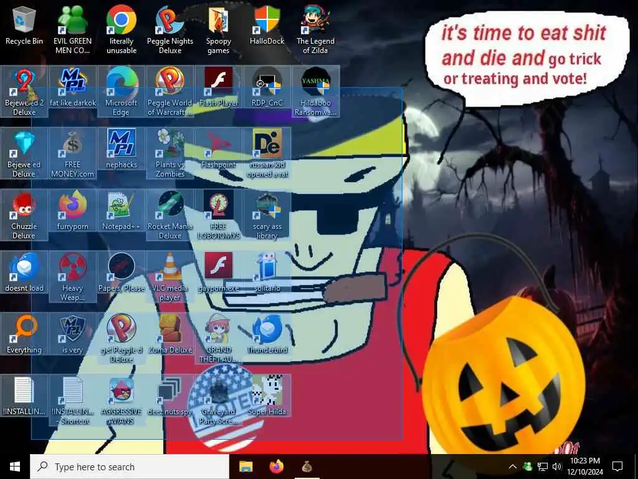638x479 pixels.
Task: Select the 'russian kid opened a rat' icon
Action: [267, 153]
